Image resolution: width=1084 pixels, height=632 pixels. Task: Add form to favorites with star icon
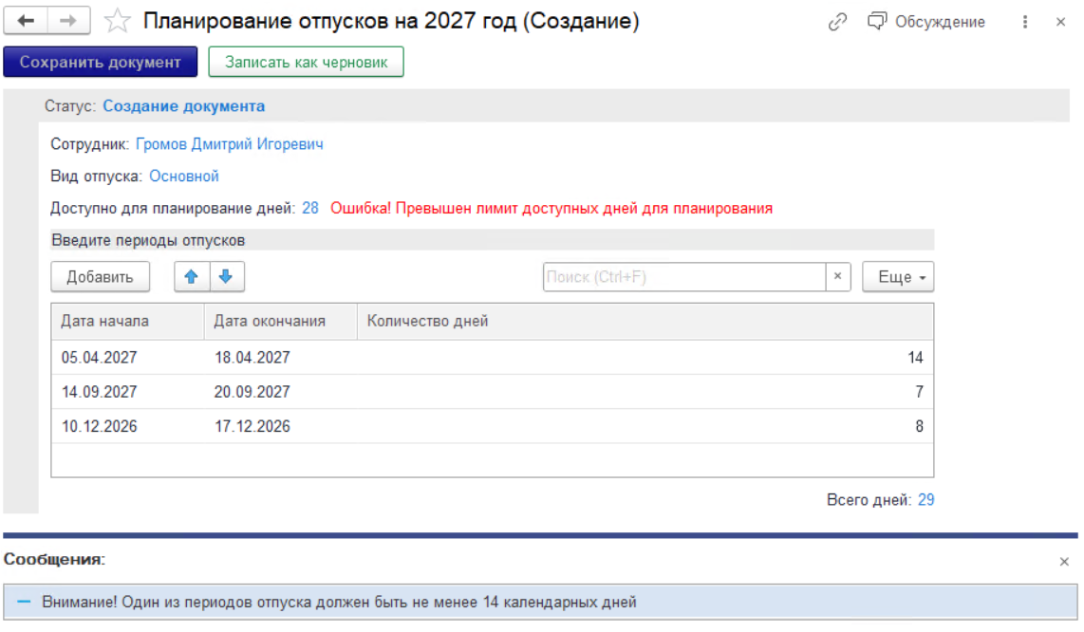coord(117,21)
